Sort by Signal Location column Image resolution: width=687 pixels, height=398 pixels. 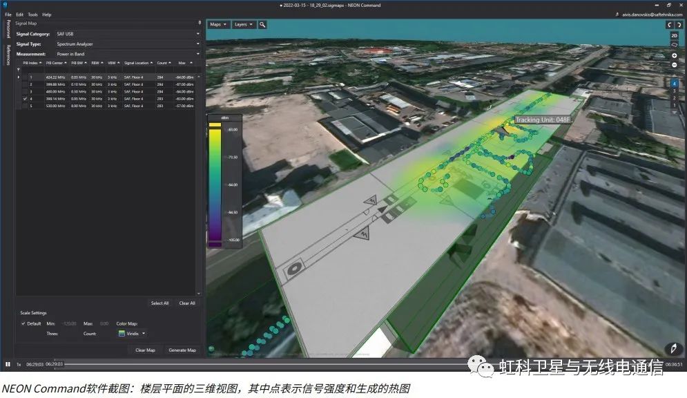tap(138, 63)
